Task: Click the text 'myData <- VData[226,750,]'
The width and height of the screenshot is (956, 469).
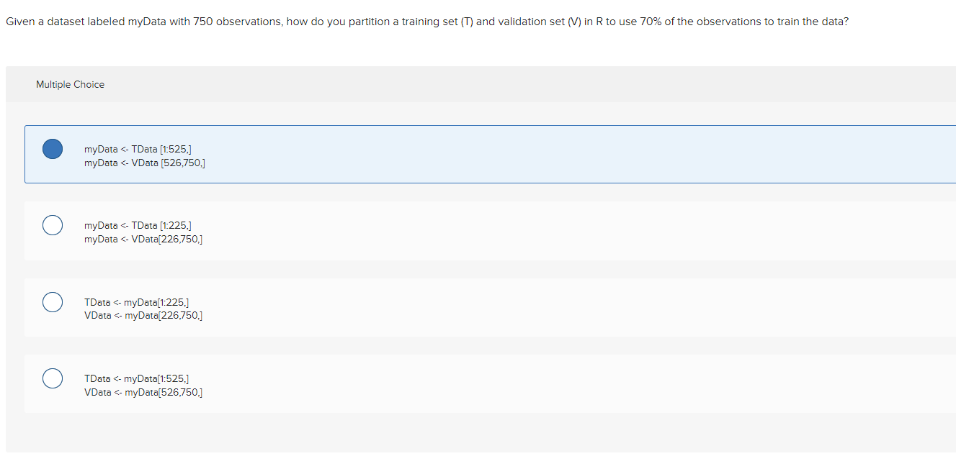Action: [143, 240]
